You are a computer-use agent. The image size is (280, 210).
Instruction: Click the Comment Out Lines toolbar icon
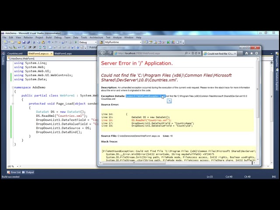tap(40, 47)
